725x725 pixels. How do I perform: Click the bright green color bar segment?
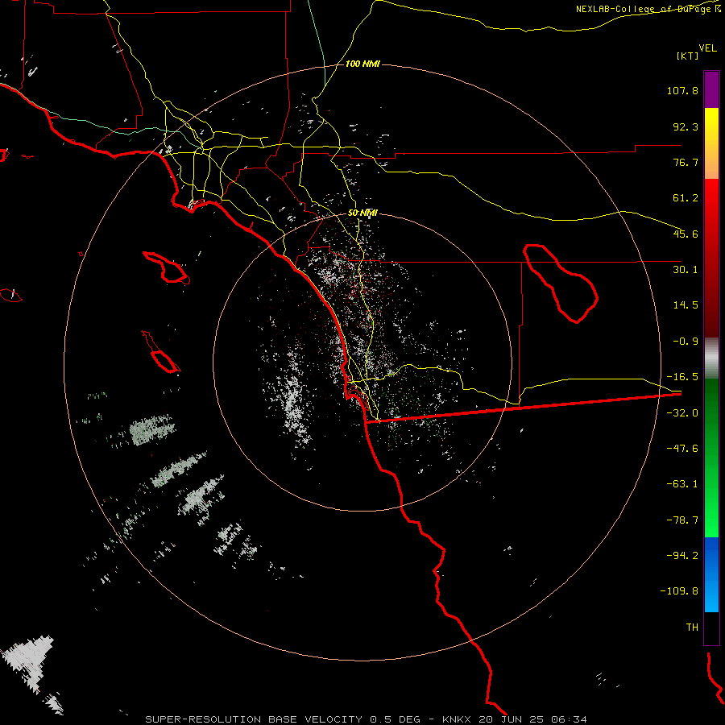(711, 458)
